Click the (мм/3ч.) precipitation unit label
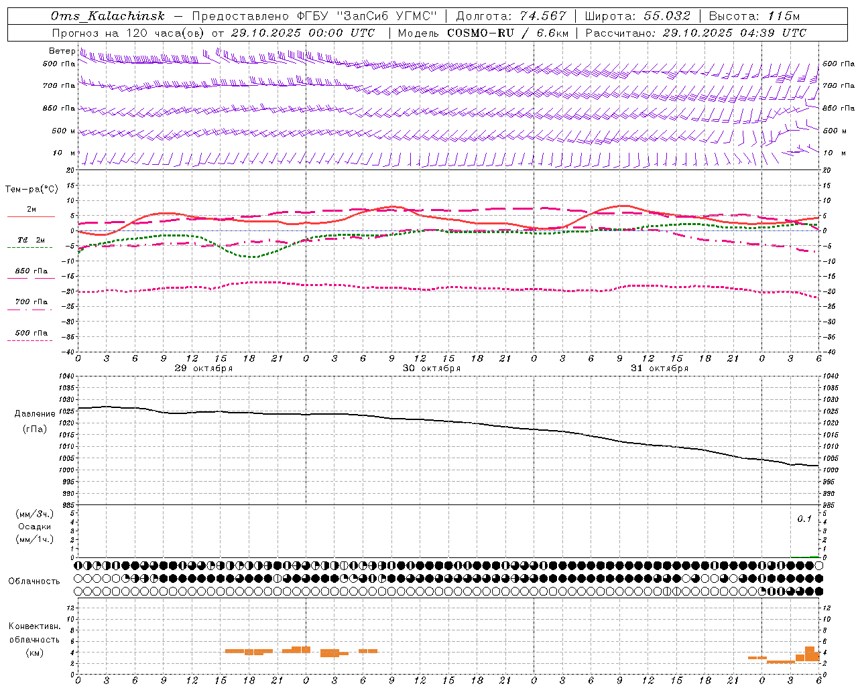The width and height of the screenshot is (858, 686). [35, 514]
